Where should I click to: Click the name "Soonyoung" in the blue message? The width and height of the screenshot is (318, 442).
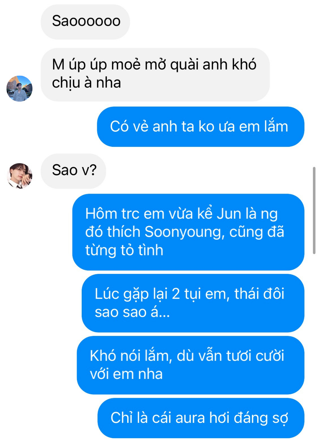(x=183, y=232)
